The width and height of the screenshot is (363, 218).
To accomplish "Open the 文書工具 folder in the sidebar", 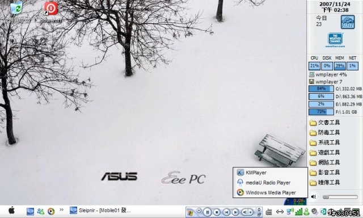I will tap(325, 123).
